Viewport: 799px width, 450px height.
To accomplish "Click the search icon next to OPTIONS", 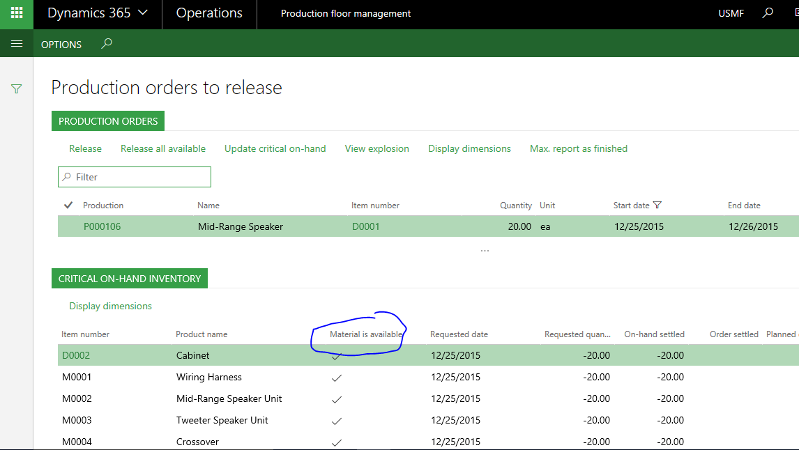I will [x=106, y=43].
